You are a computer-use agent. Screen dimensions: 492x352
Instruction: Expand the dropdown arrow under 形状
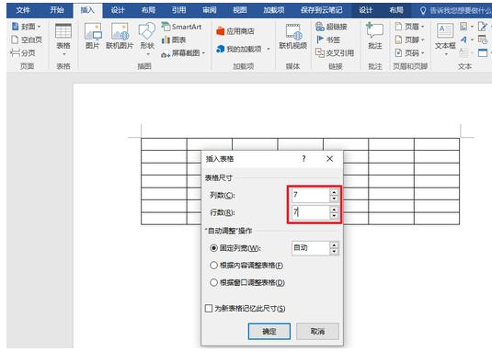pyautogui.click(x=147, y=54)
